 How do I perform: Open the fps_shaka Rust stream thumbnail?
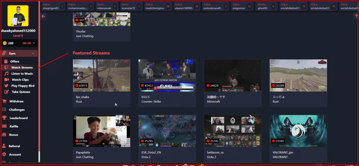pos(101,75)
